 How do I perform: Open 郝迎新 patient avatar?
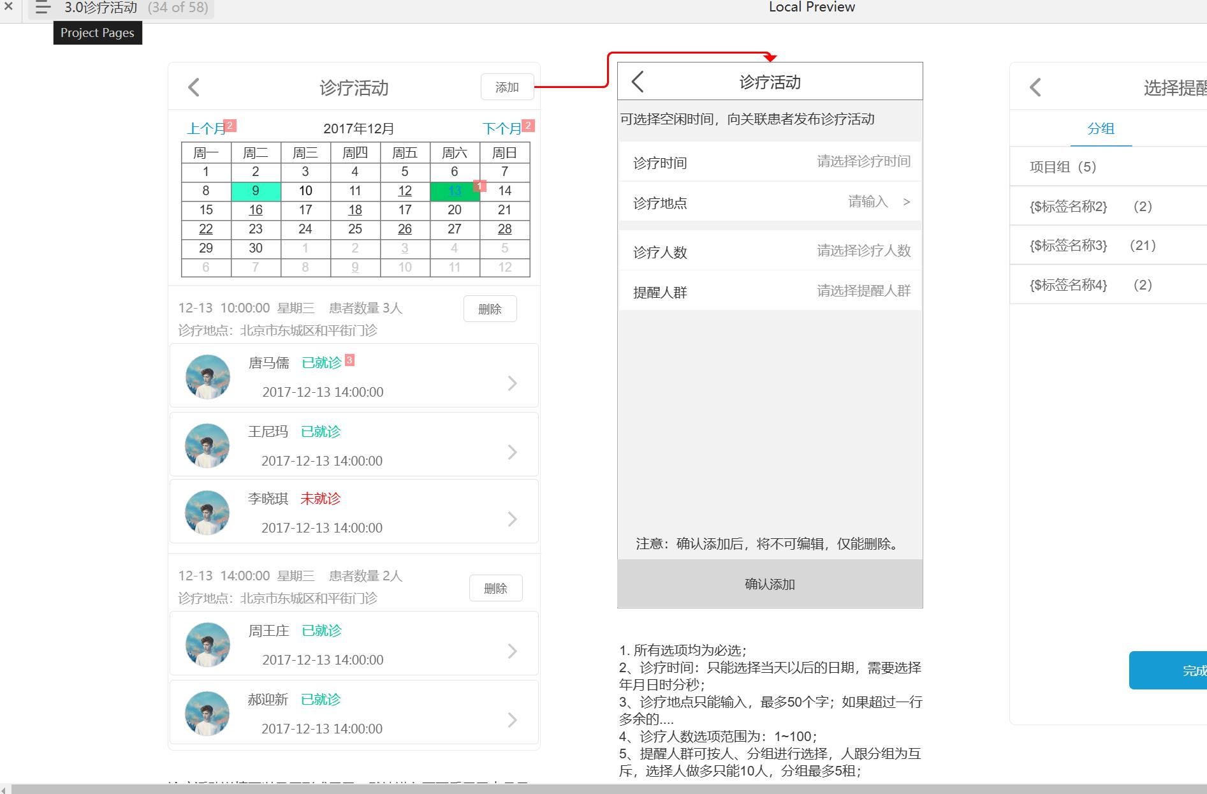[207, 713]
